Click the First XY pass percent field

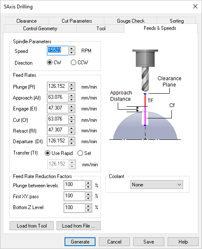coord(74,196)
